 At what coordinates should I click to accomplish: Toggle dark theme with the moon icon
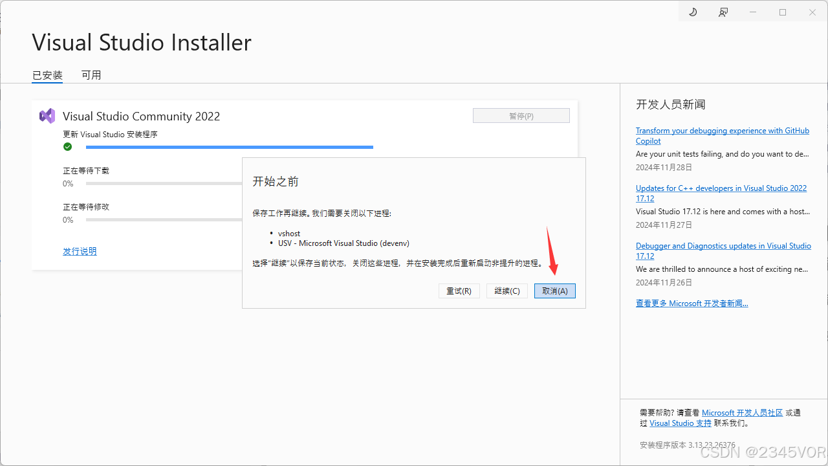[x=693, y=12]
